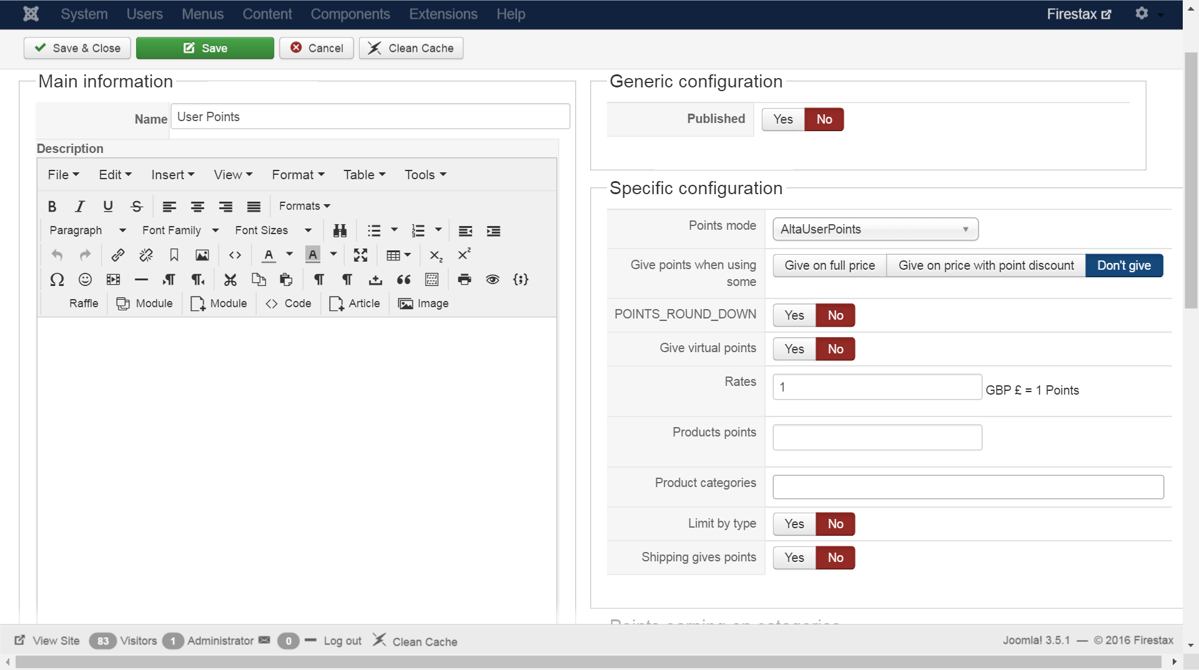The image size is (1199, 670).
Task: Turn on Shipping gives points
Action: point(794,558)
